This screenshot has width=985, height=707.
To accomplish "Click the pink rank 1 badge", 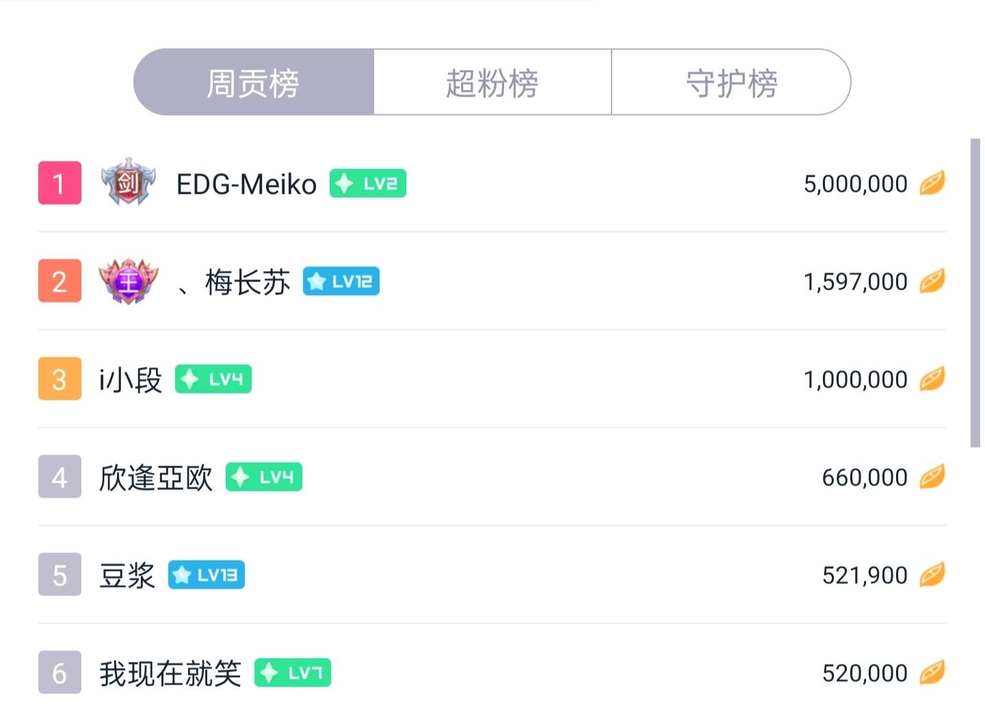I will click(x=59, y=183).
